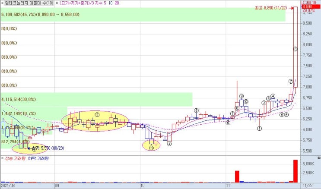Image resolution: width=321 pixels, height=189 pixels.
Task: Click the 11/22 date label at axis end
Action: (308, 186)
